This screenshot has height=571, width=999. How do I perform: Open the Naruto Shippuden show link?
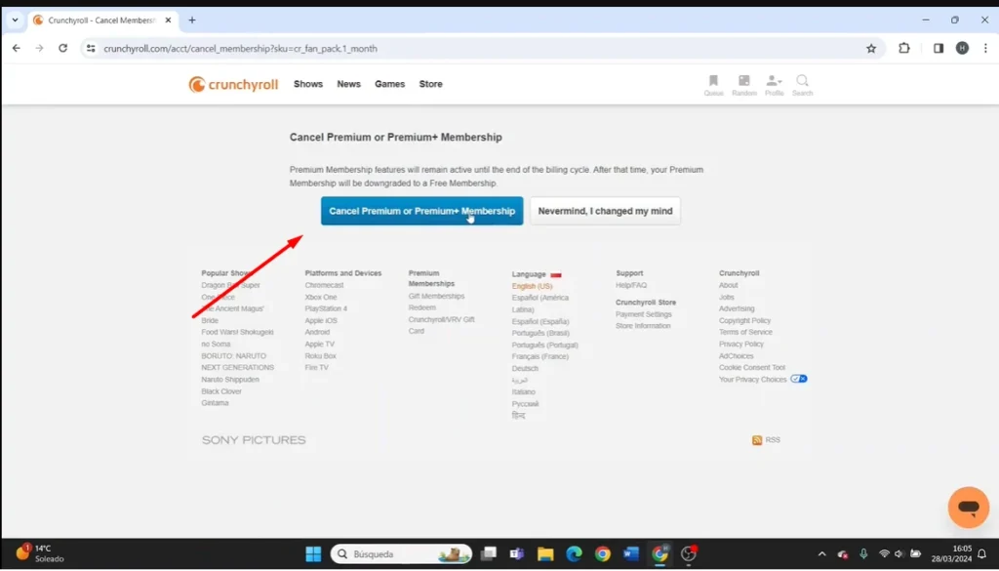pyautogui.click(x=230, y=380)
